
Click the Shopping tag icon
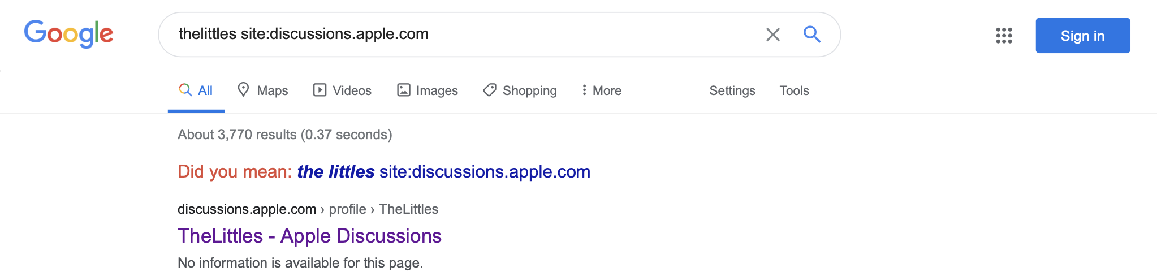tap(490, 90)
